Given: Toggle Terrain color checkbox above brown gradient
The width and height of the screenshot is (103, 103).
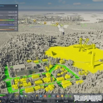Looking at the screenshot, I should click(x=16, y=28).
